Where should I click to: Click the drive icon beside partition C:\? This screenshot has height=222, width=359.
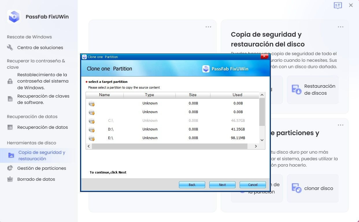click(x=92, y=120)
